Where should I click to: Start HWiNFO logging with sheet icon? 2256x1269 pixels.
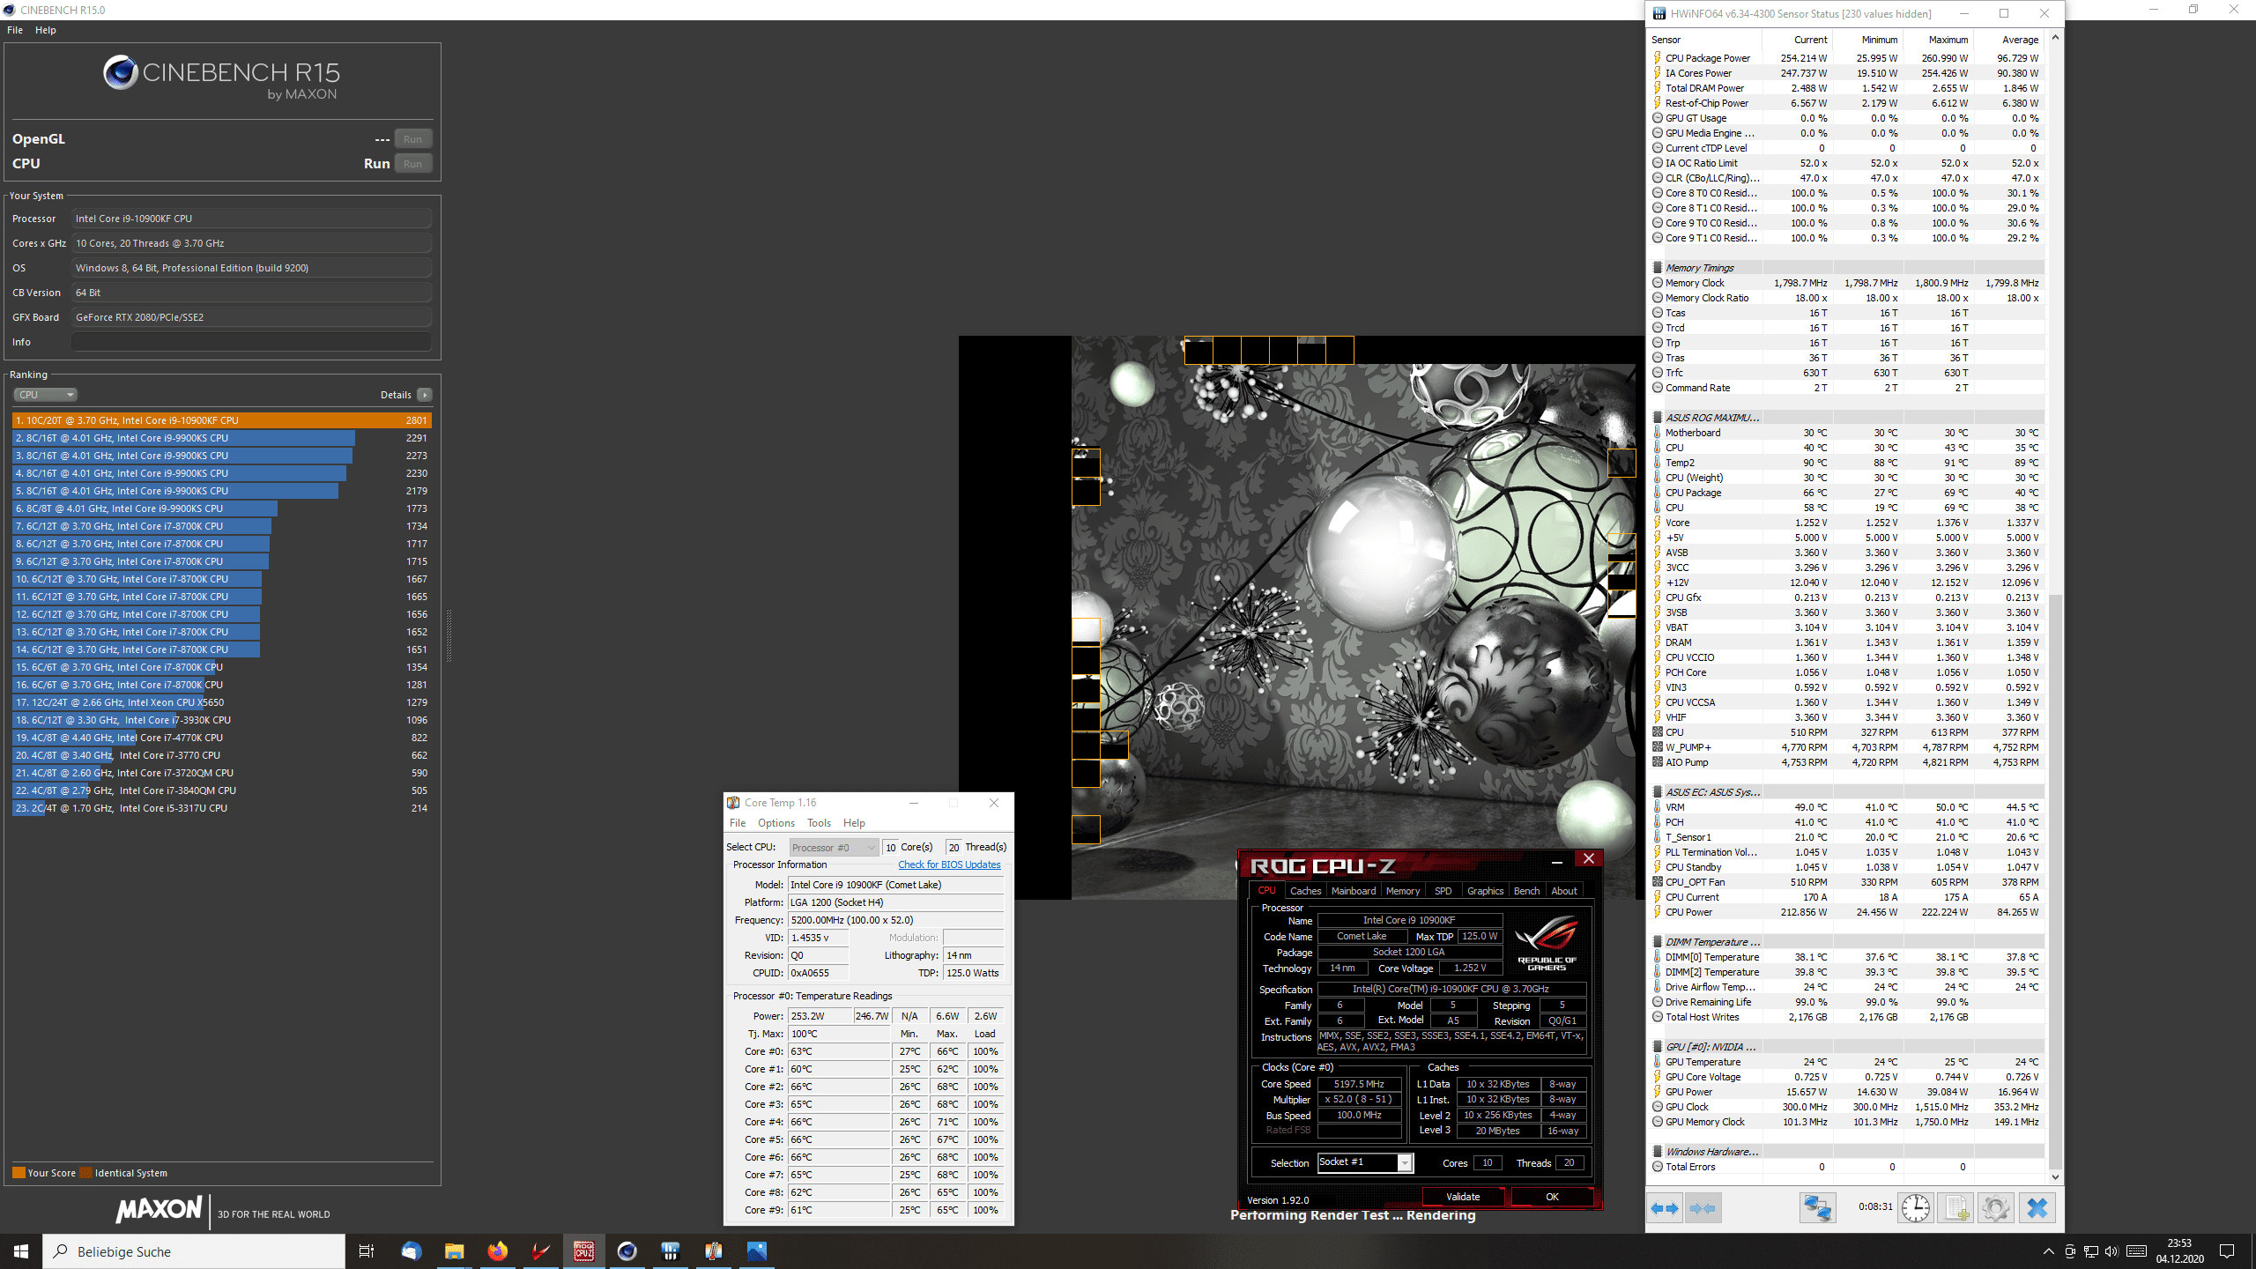(x=1955, y=1208)
